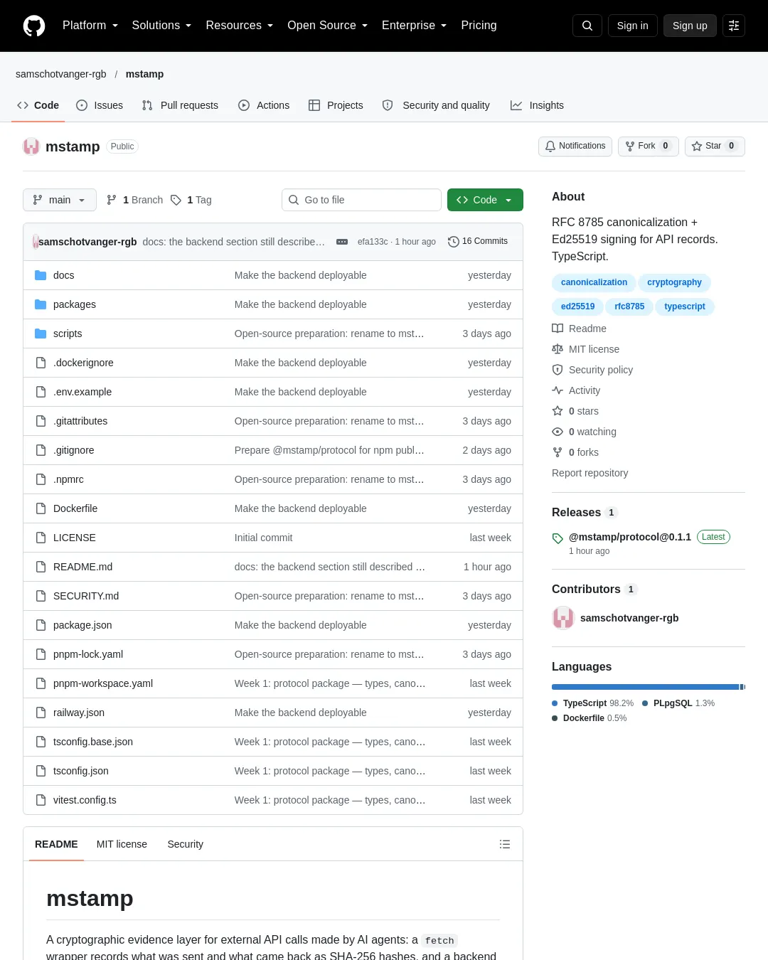Click the Fork icon button

(x=630, y=146)
